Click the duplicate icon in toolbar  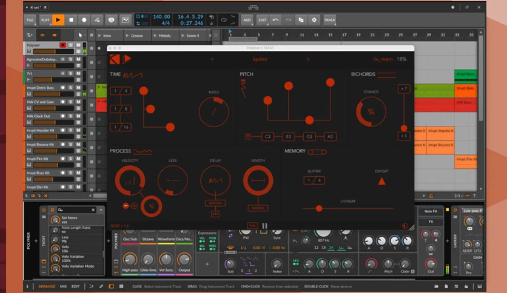tap(301, 20)
